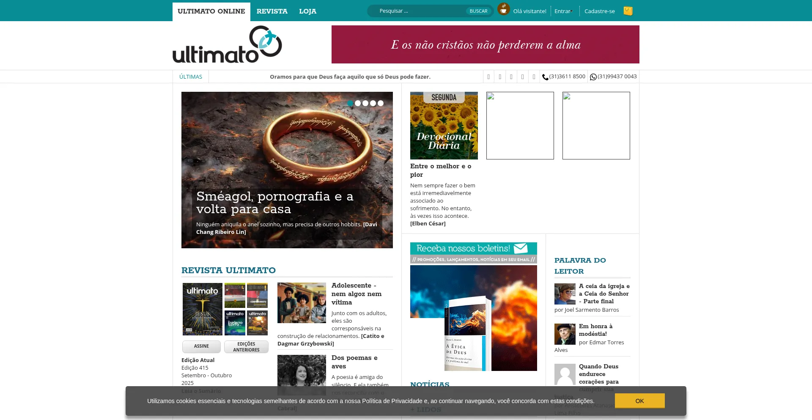Accept cookies with the OK button
This screenshot has width=812, height=420.
click(639, 401)
